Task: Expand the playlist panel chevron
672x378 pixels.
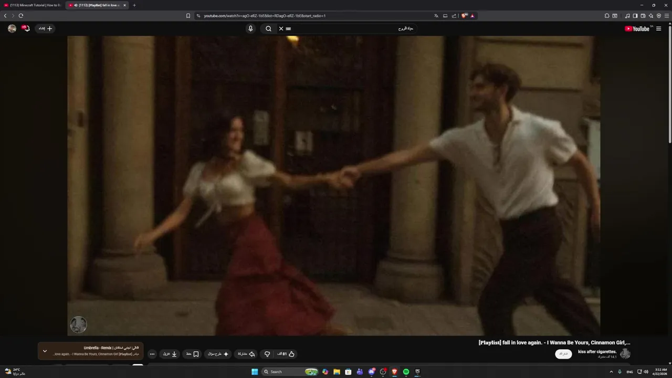Action: (x=45, y=351)
